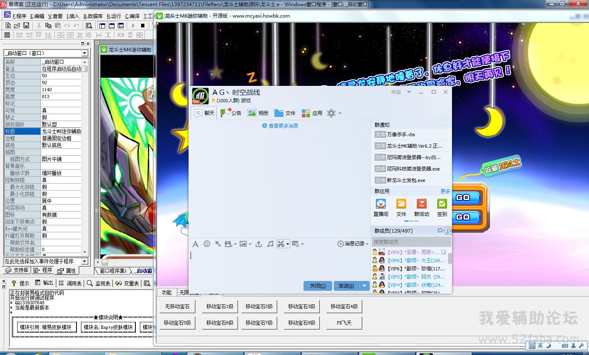Open the 新龙斗士发包.exe file notice
Screen dimensions: 589x355
click(x=412, y=180)
